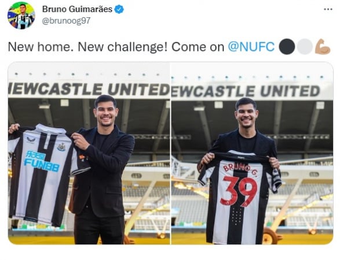Click NEWCASTLE UNITED sign in right photo
Viewport: 340px width, 260px height.
246,91
